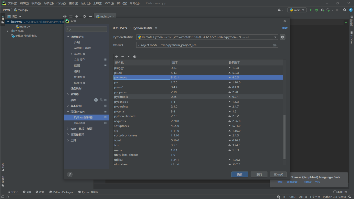354x199 pixels.
Task: Click the Apply button
Action: click(278, 174)
